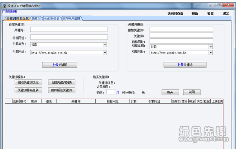The width and height of the screenshot is (237, 149).
Task: Click 上传关键词 button in 关键词更新
Action: [x=185, y=65]
